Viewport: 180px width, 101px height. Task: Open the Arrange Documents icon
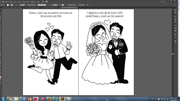click(x=47, y=2)
